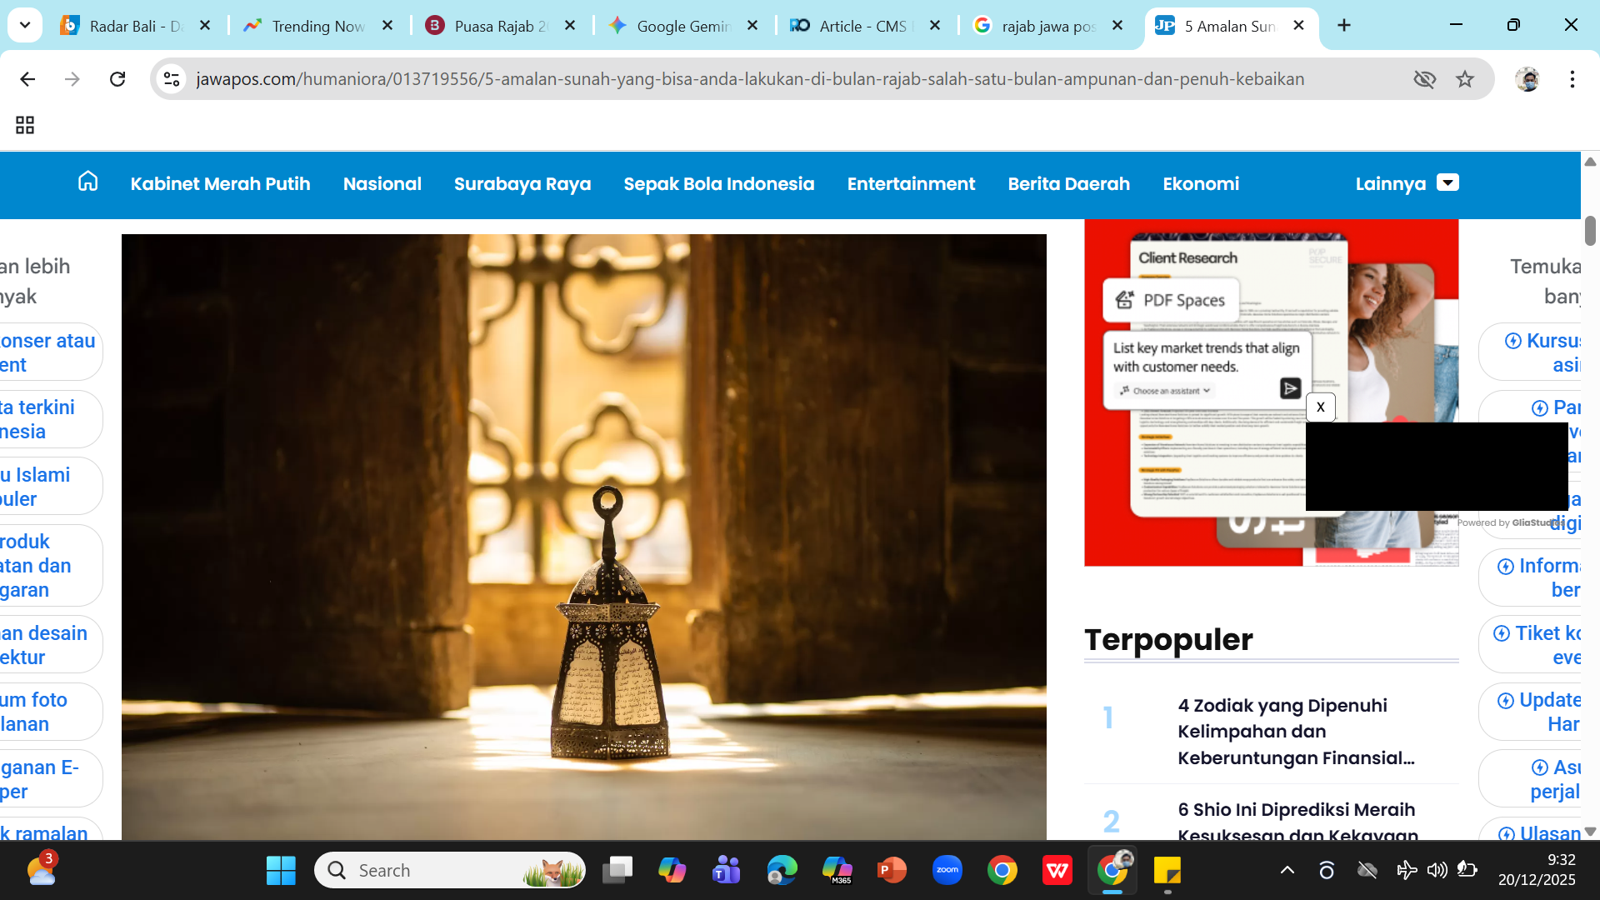Screen dimensions: 1600x900
Task: Click the site information icon in address bar
Action: [x=172, y=79]
